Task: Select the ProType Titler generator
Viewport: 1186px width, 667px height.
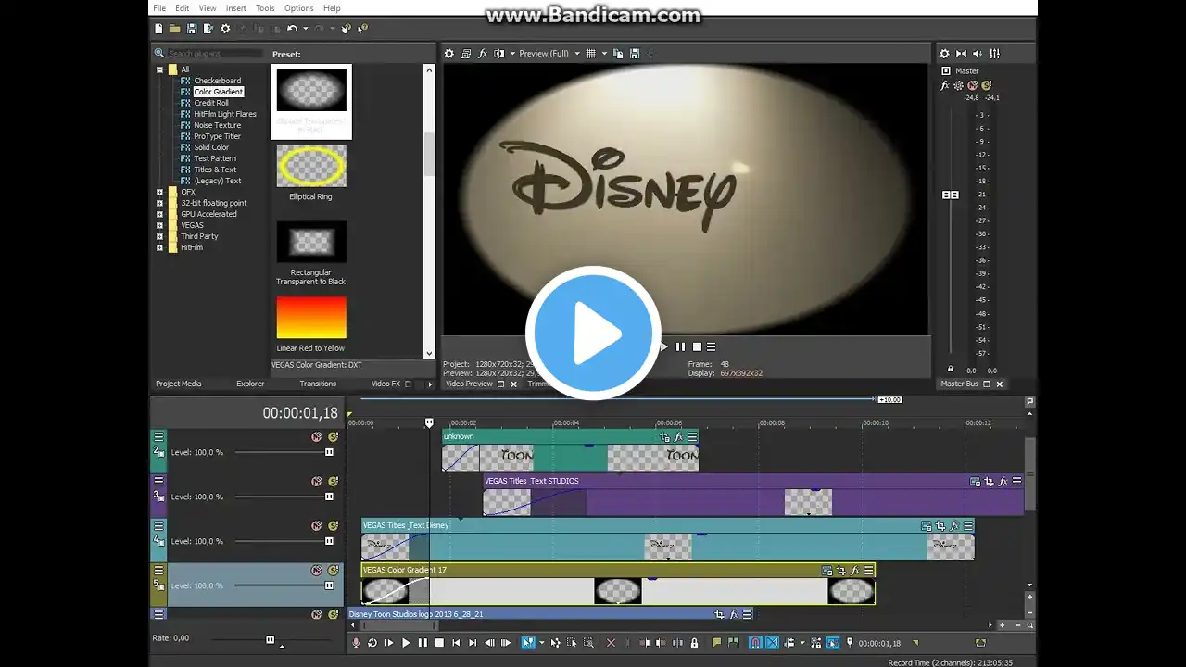Action: point(217,136)
